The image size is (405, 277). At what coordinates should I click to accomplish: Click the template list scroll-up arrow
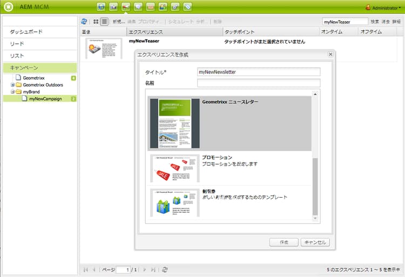315,94
